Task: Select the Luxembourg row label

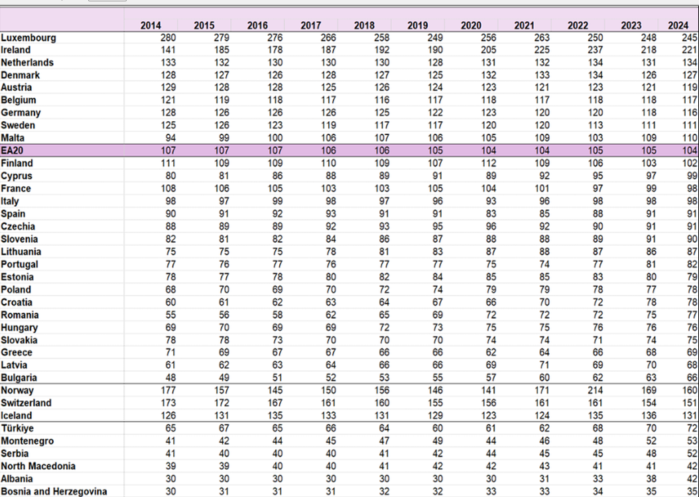Action: pyautogui.click(x=29, y=38)
